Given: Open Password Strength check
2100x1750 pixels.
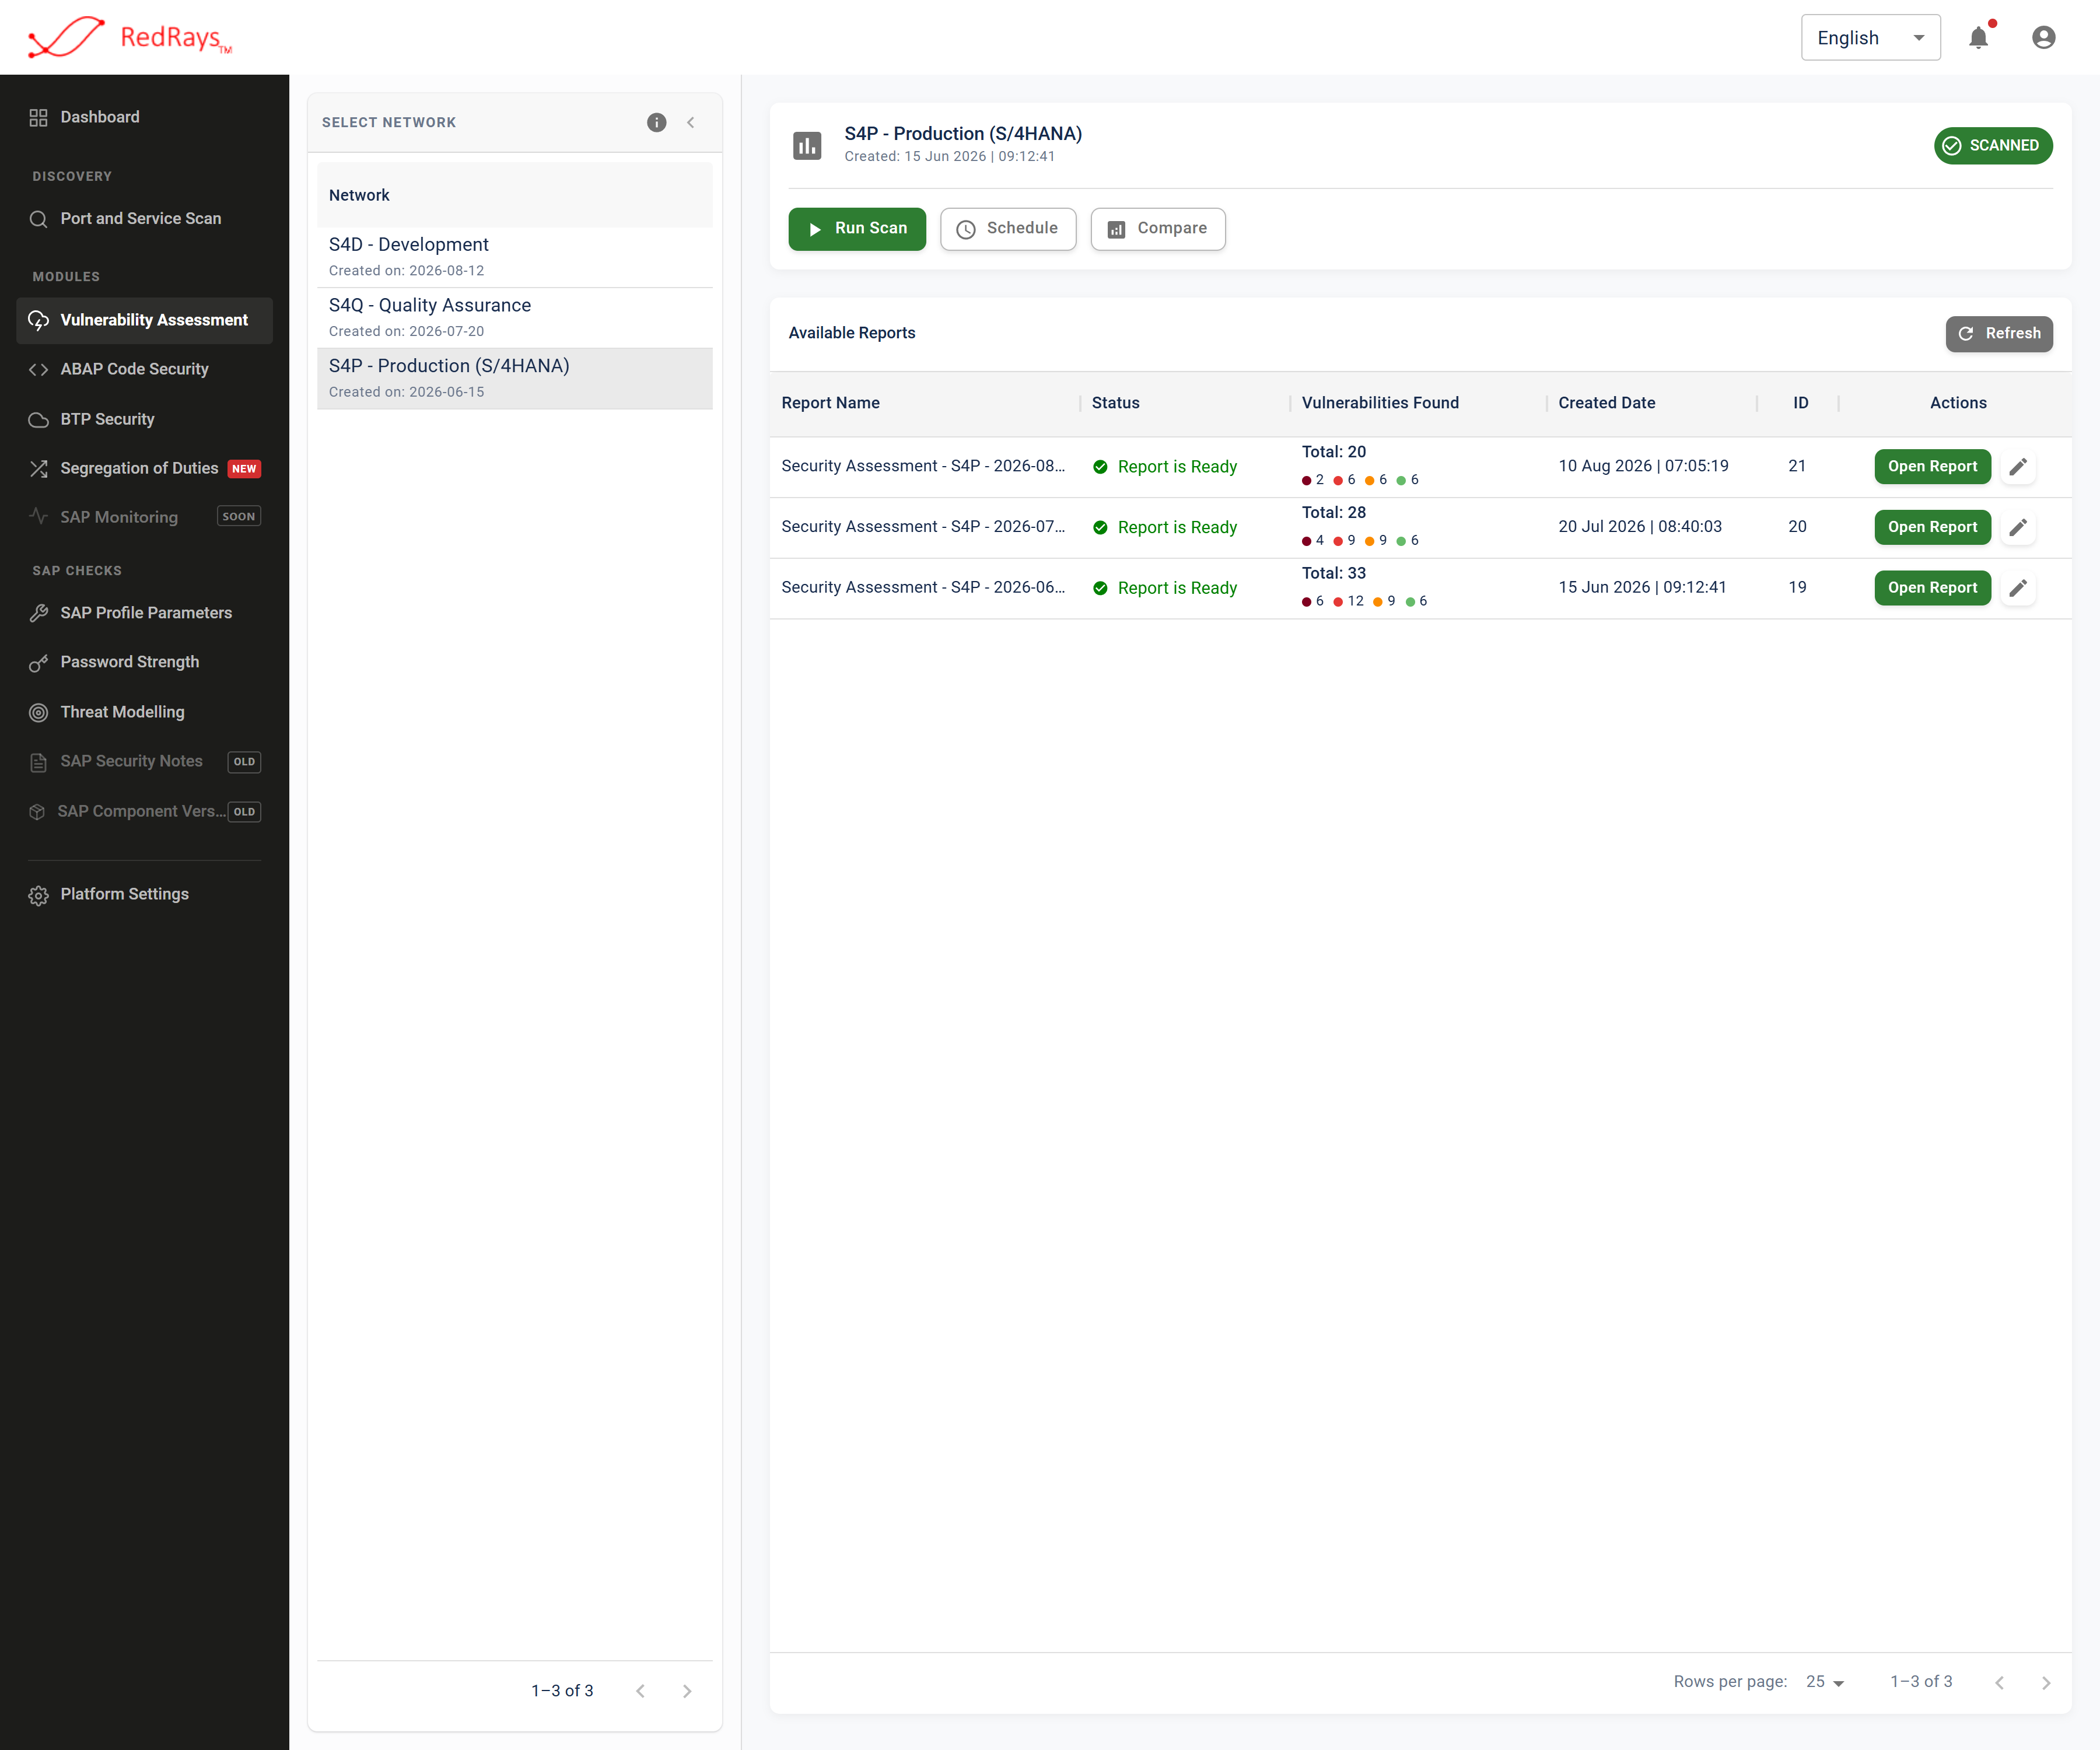Looking at the screenshot, I should (144, 662).
